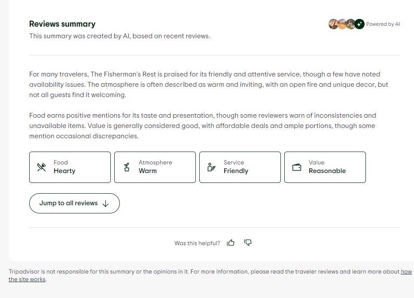This screenshot has height=298, width=414.
Task: Click the "Powered by AI" label
Action: [x=383, y=24]
